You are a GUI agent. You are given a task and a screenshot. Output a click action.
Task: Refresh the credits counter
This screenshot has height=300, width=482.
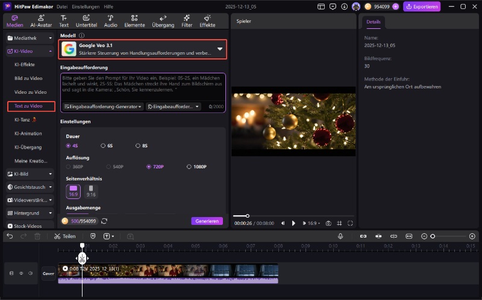click(104, 221)
